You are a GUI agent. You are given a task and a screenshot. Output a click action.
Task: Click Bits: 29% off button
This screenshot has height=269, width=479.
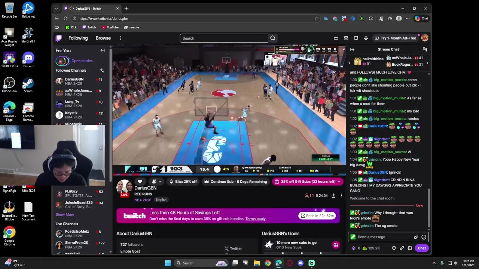(x=183, y=182)
